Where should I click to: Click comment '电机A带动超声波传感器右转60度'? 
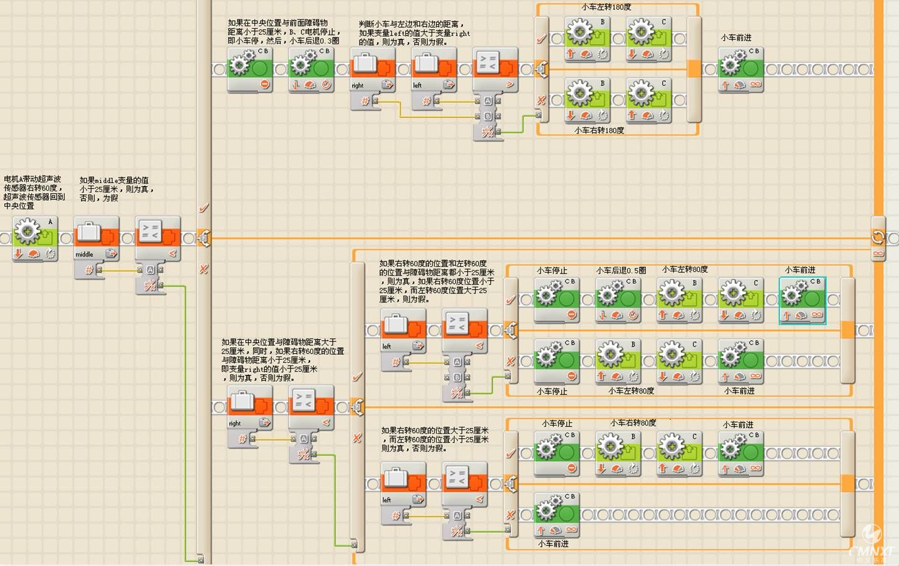[x=34, y=192]
